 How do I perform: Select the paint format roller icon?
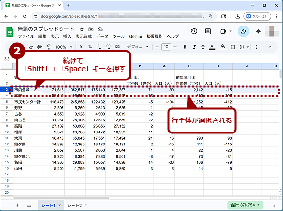pos(49,47)
